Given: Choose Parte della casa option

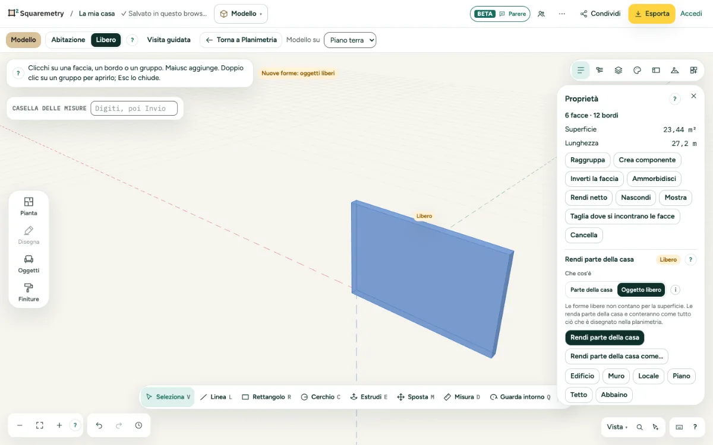Looking at the screenshot, I should point(591,290).
